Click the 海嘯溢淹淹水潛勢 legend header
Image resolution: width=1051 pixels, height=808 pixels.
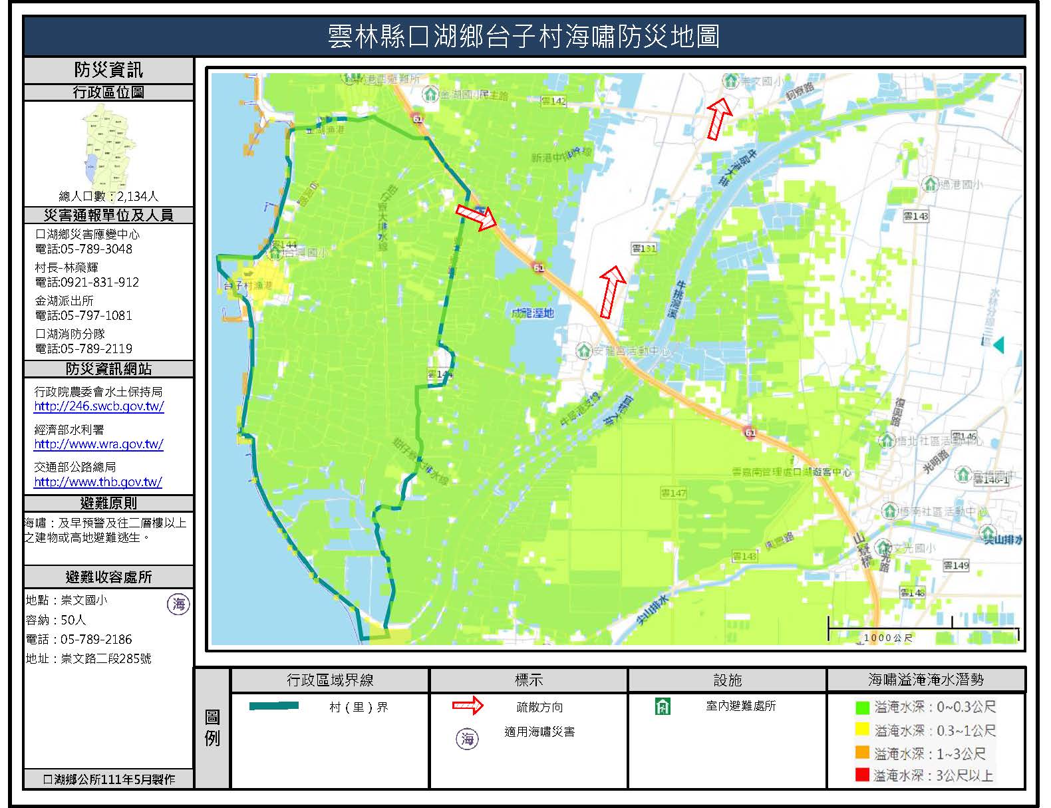click(x=926, y=680)
